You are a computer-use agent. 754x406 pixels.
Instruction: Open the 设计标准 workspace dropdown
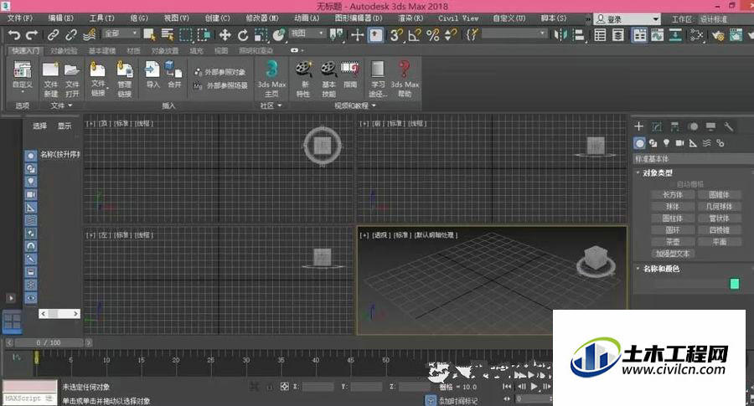726,19
